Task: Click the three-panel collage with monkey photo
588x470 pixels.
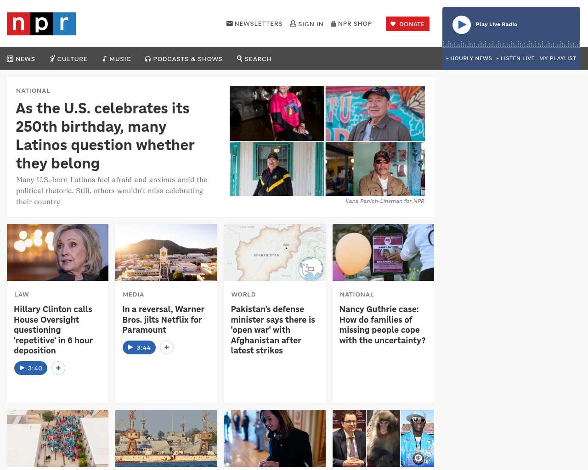Action: coord(383,438)
